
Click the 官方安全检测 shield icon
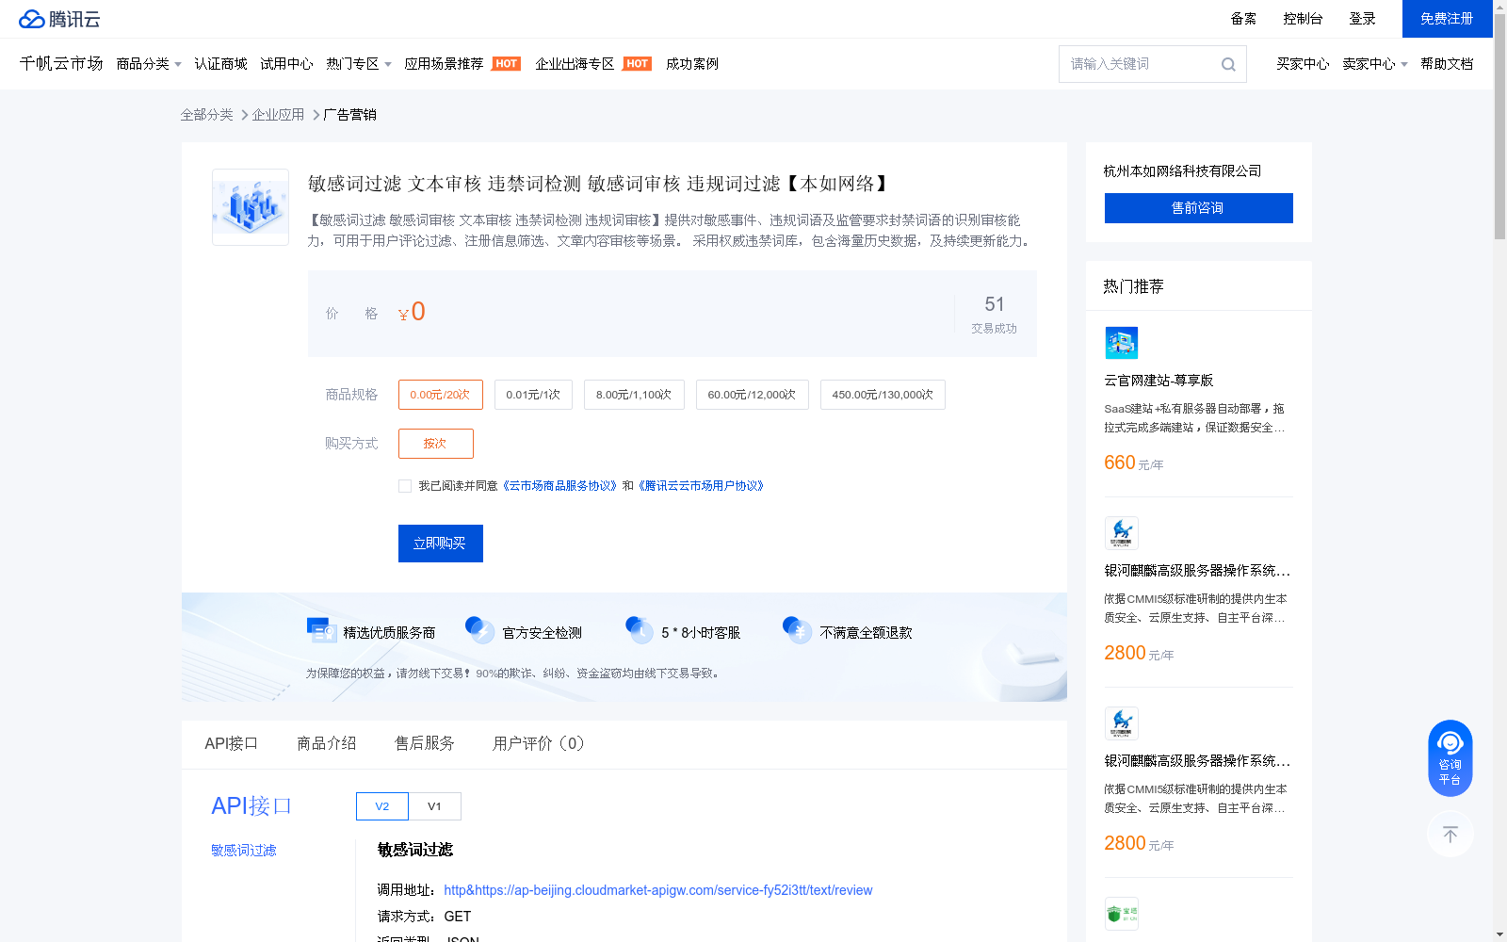click(480, 630)
